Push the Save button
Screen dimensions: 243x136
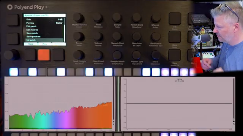[175, 37]
